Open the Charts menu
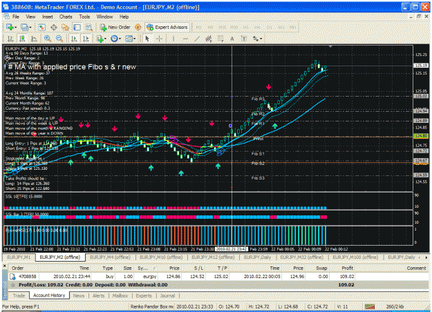 (66, 17)
